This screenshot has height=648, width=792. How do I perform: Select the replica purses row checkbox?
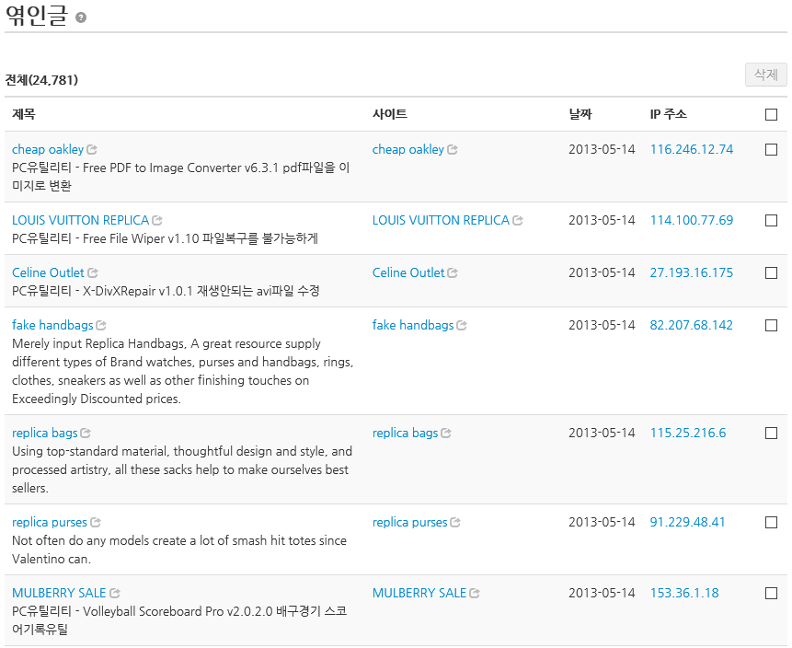[771, 523]
